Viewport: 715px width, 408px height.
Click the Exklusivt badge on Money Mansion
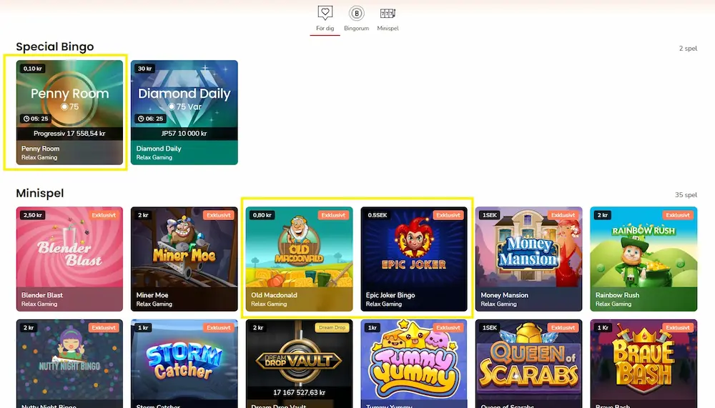coord(563,215)
